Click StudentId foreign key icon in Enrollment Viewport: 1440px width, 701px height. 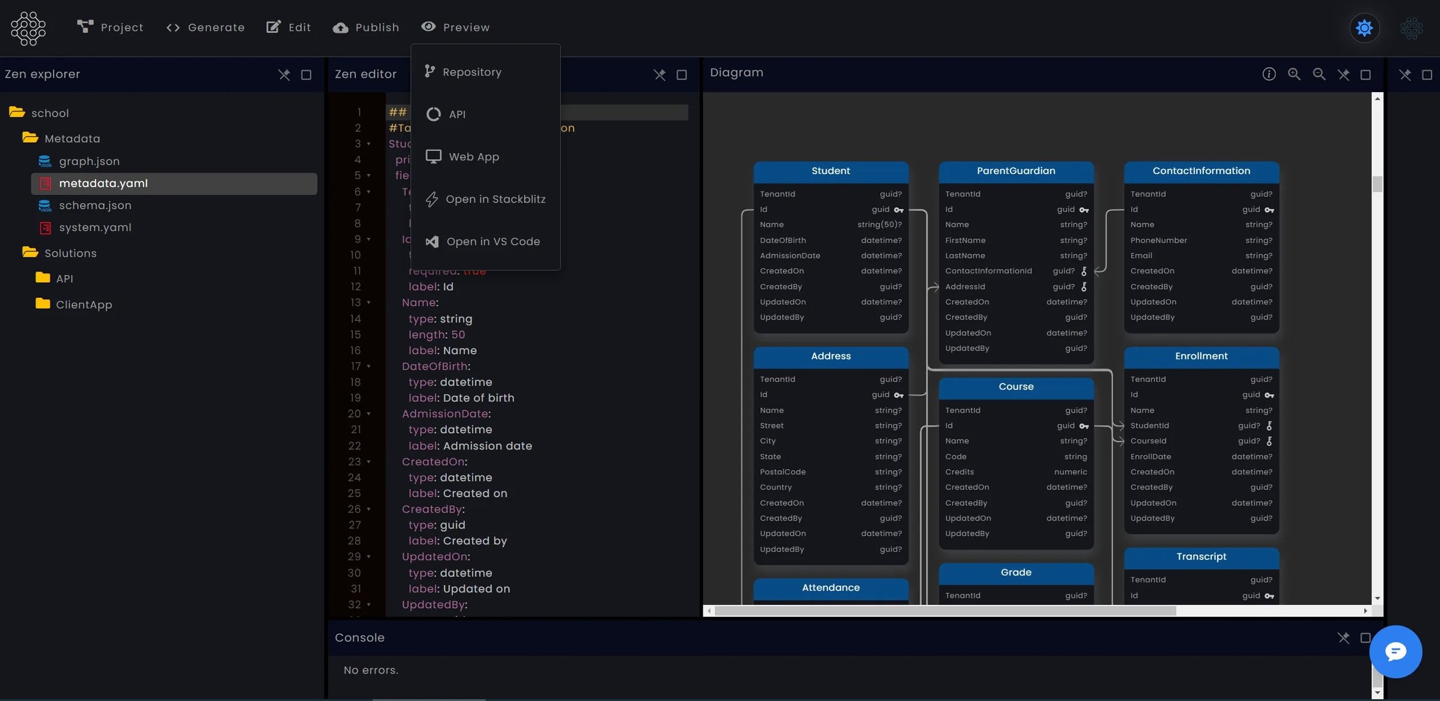pyautogui.click(x=1270, y=426)
